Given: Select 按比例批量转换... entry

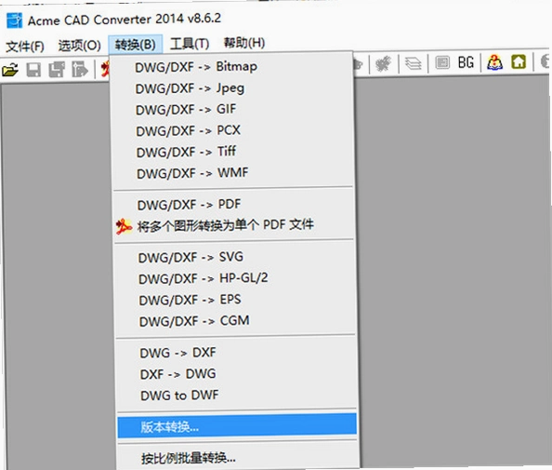Looking at the screenshot, I should pos(238,458).
